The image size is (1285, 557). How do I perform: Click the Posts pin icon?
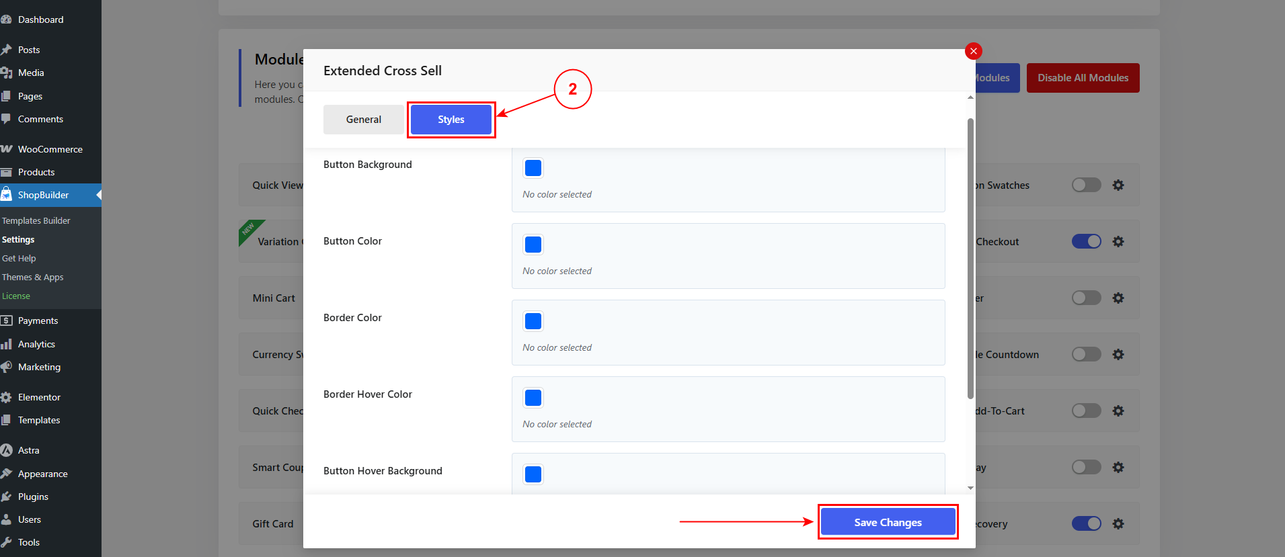pyautogui.click(x=6, y=50)
